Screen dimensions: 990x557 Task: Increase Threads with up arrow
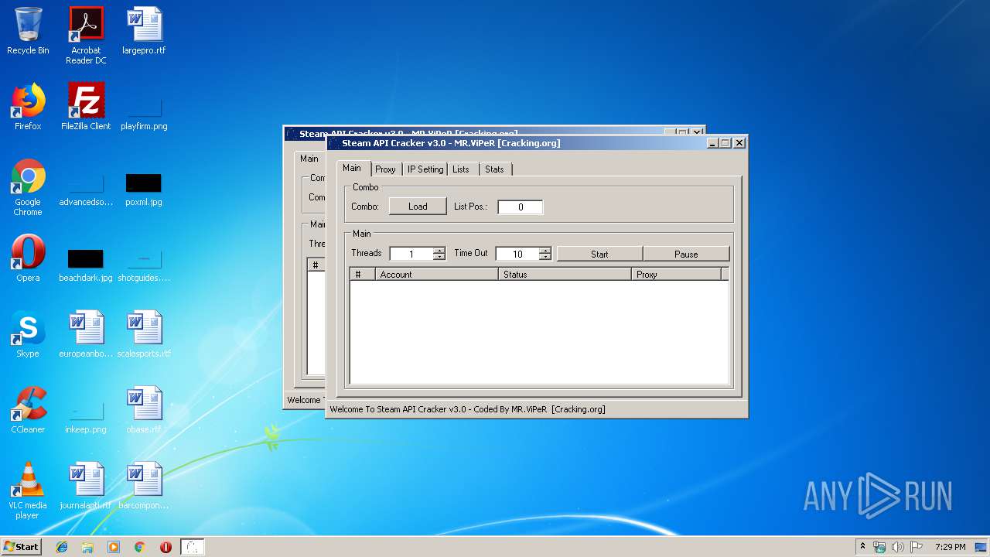click(x=439, y=251)
